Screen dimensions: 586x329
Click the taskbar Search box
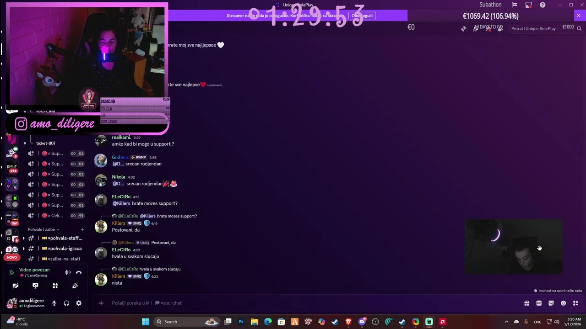point(186,322)
